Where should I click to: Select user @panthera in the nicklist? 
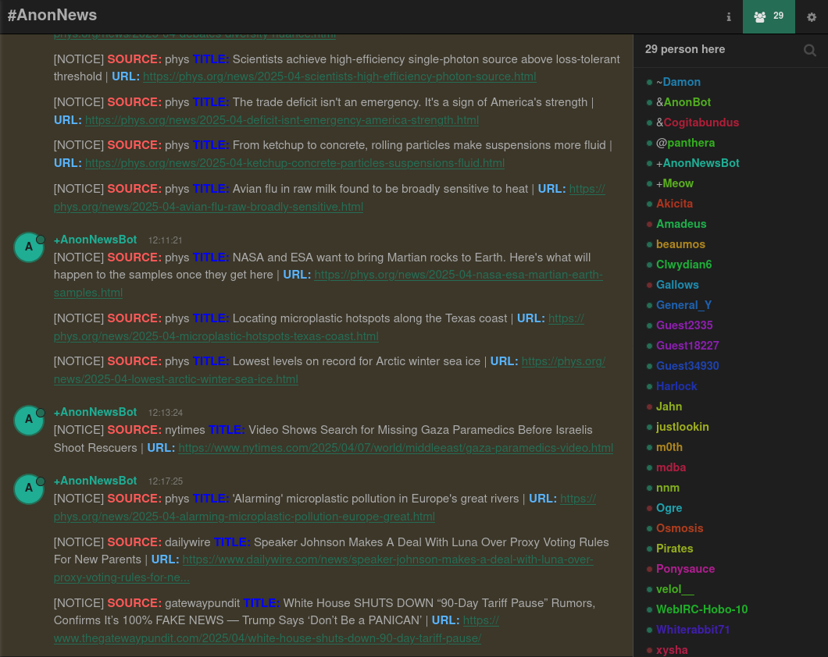685,143
